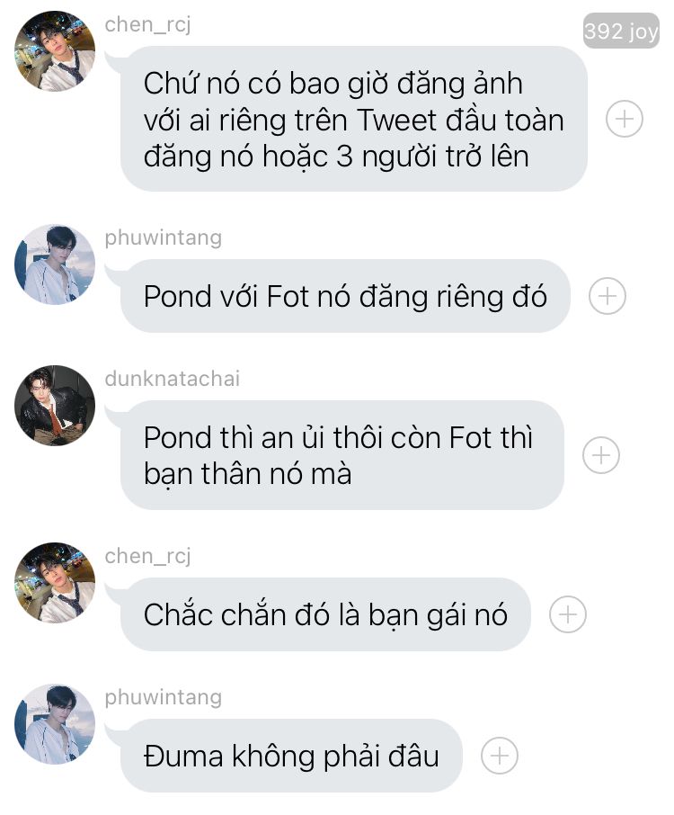Viewport: 674px width, 815px height.
Task: Open phuwintang avatar beside 'Đuma không phải đâu'
Action: [x=55, y=724]
